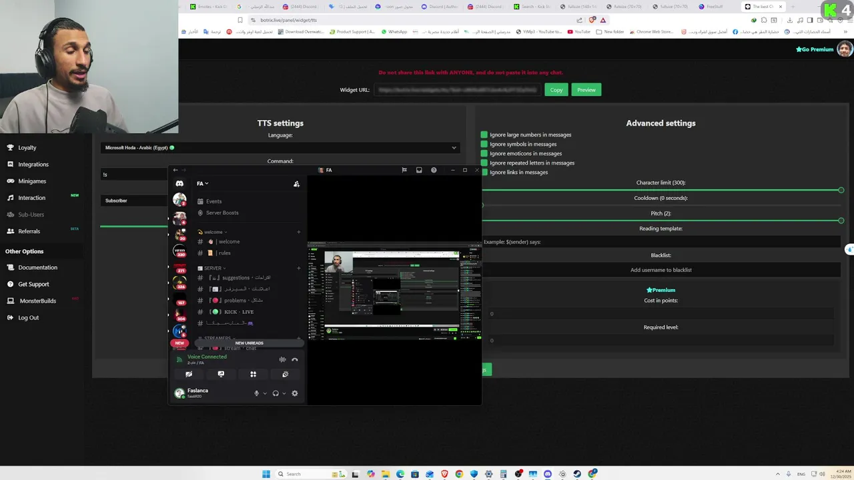Toggle Ignore large numbers in messages
The height and width of the screenshot is (480, 854).
coord(484,135)
